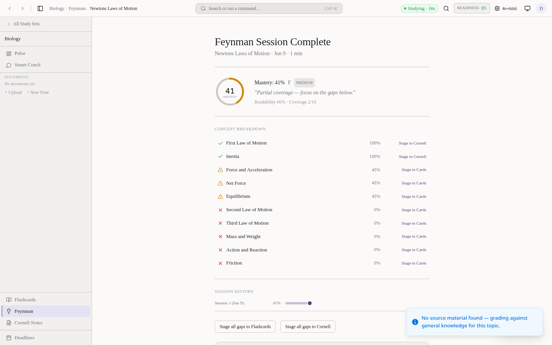This screenshot has height=345, width=552.
Task: Click the warning icon beside Equilibrium
Action: (220, 197)
